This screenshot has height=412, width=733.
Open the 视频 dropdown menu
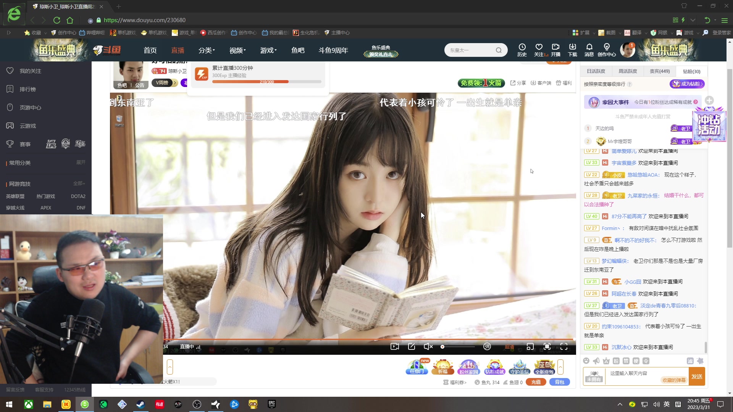click(237, 50)
